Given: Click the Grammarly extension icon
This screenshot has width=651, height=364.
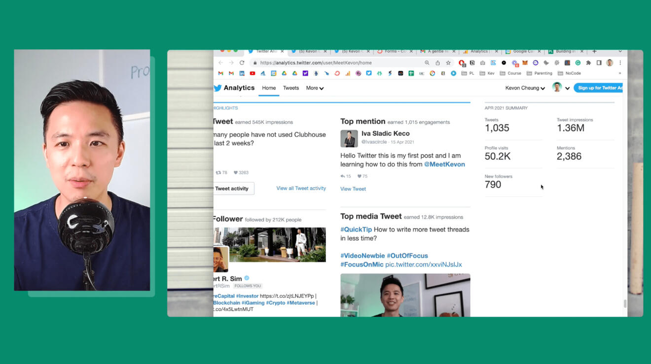Looking at the screenshot, I should pos(578,63).
